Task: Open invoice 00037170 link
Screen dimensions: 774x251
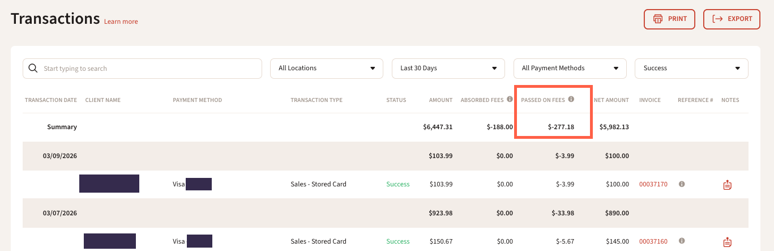Action: pos(653,184)
